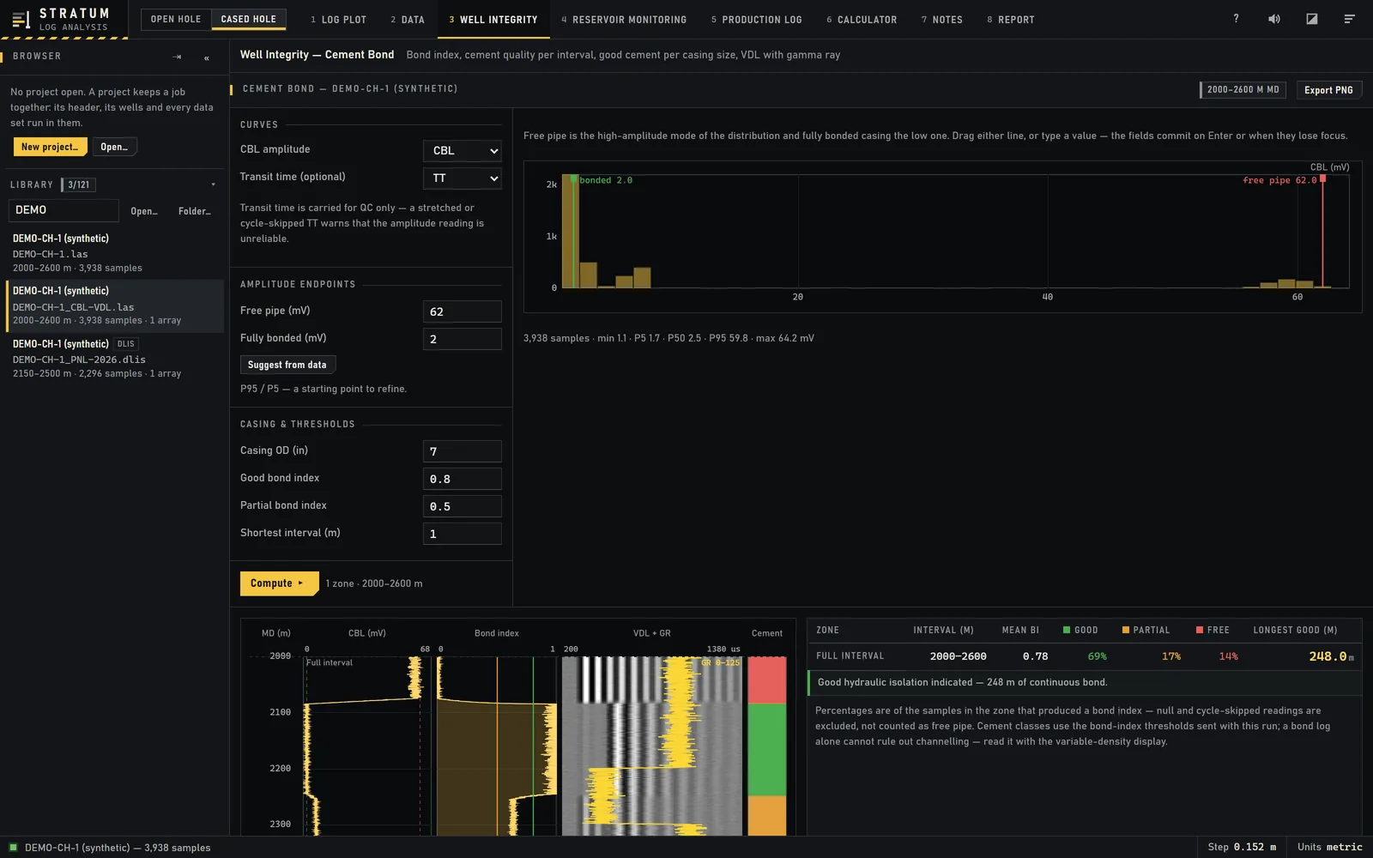Image resolution: width=1373 pixels, height=858 pixels.
Task: Pin the Browser panel with the arrow-to-bar icon
Action: pos(177,57)
